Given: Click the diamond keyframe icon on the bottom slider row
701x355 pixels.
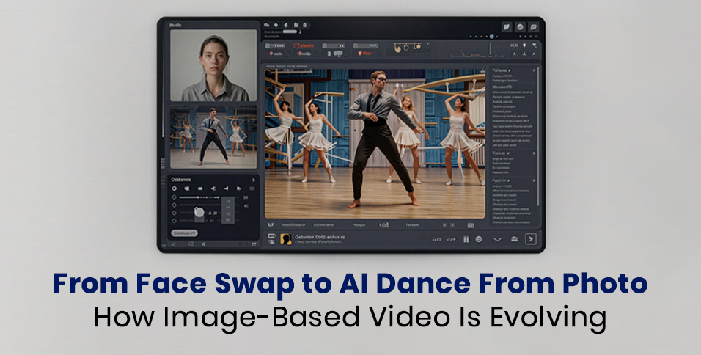Looking at the screenshot, I should coord(174,221).
